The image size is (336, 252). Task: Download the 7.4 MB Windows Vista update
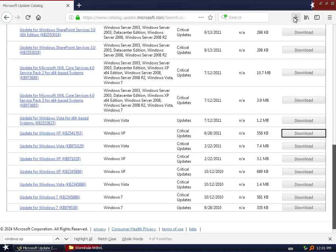click(304, 146)
